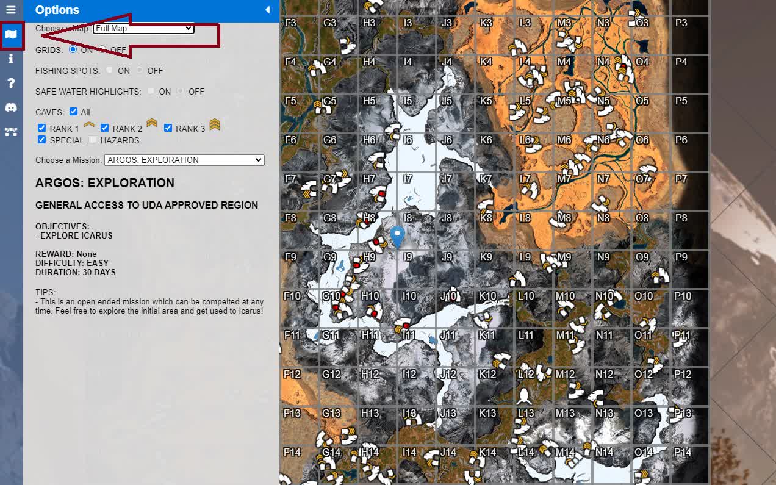Turn safe water highlights ON
The image size is (776, 485).
(x=151, y=91)
